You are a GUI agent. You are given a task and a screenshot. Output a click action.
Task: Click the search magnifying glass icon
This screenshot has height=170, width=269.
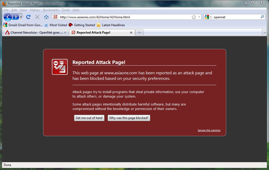[x=262, y=17]
